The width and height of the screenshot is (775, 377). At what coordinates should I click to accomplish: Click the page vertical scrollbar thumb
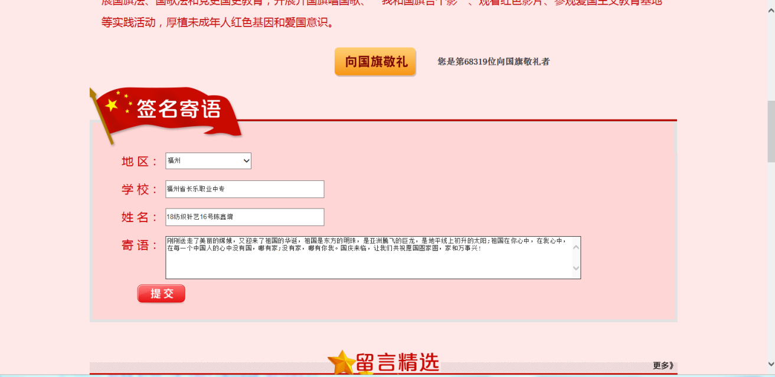[771, 131]
